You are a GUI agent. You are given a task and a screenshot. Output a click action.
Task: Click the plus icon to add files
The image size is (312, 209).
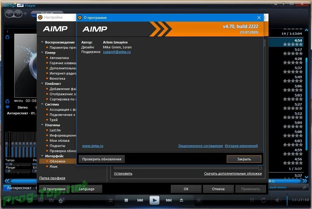8,200
